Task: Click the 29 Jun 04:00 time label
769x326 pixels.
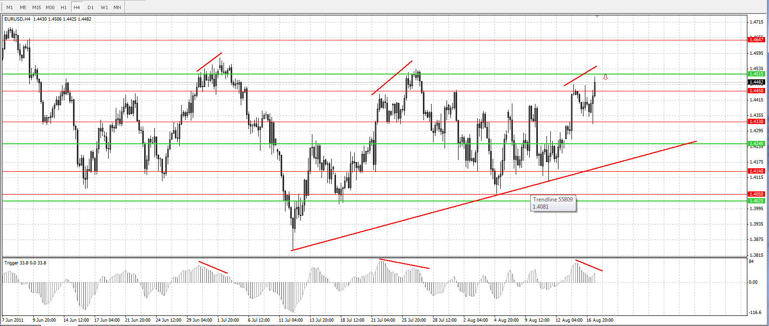Action: [x=199, y=320]
